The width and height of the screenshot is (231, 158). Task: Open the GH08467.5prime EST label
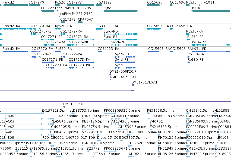coord(64,132)
